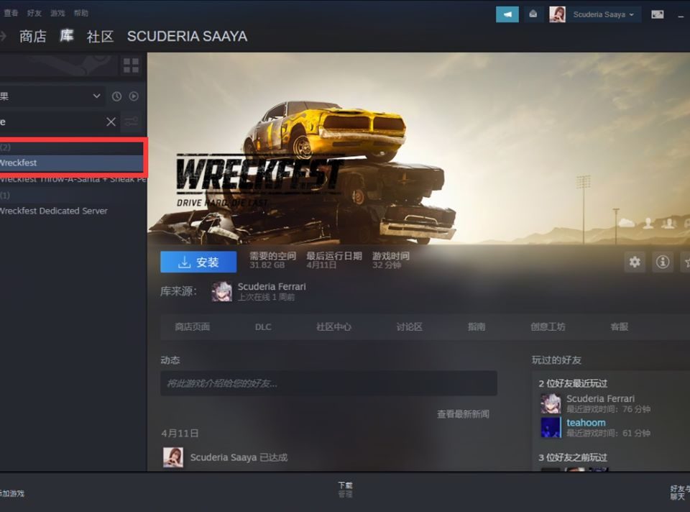This screenshot has height=512, width=690.
Task: Open game settings gear icon
Action: tap(635, 262)
